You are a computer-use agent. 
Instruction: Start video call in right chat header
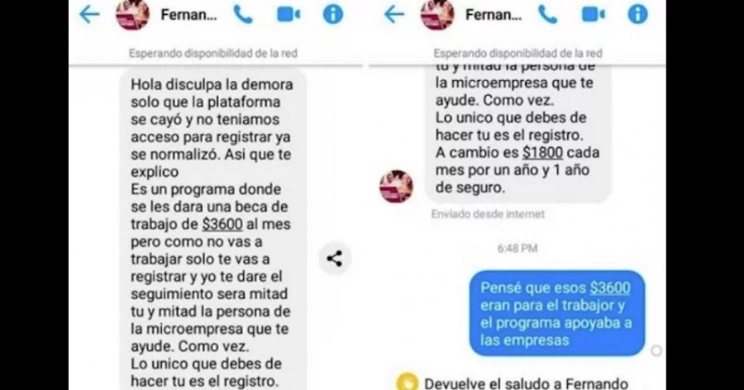[x=593, y=15]
